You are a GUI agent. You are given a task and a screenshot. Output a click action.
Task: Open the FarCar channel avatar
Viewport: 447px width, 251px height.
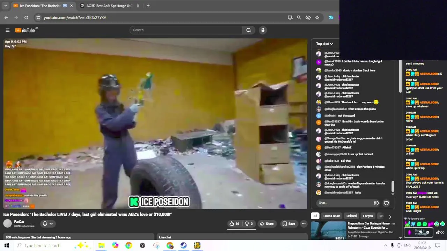click(8, 223)
